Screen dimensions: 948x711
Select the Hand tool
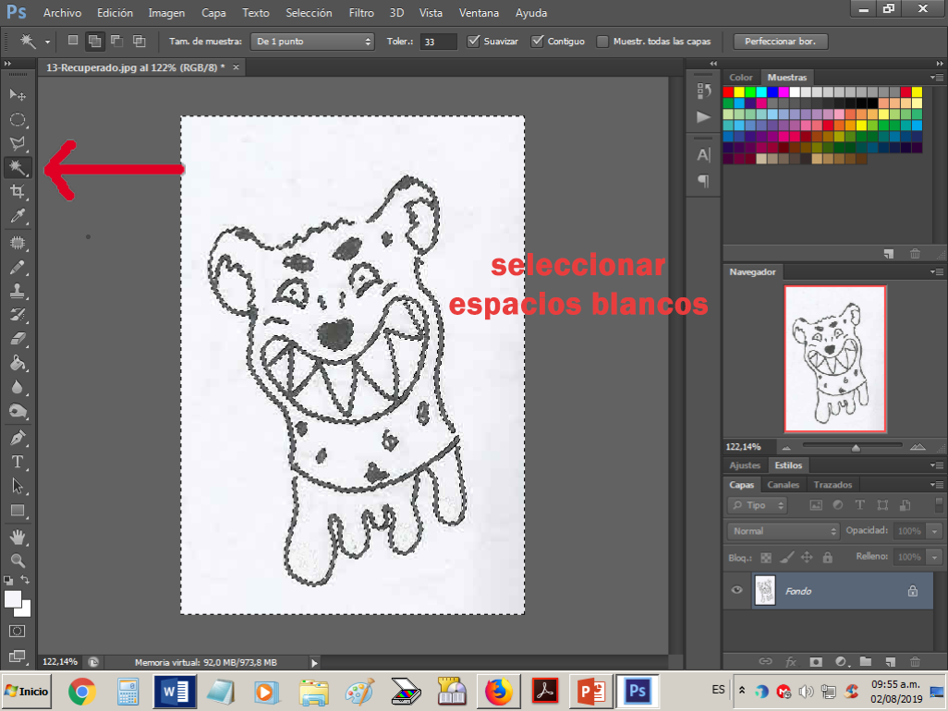pyautogui.click(x=18, y=536)
